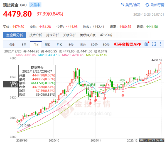
Task: Click the 3510.89 low label on chart
Action: (25, 126)
